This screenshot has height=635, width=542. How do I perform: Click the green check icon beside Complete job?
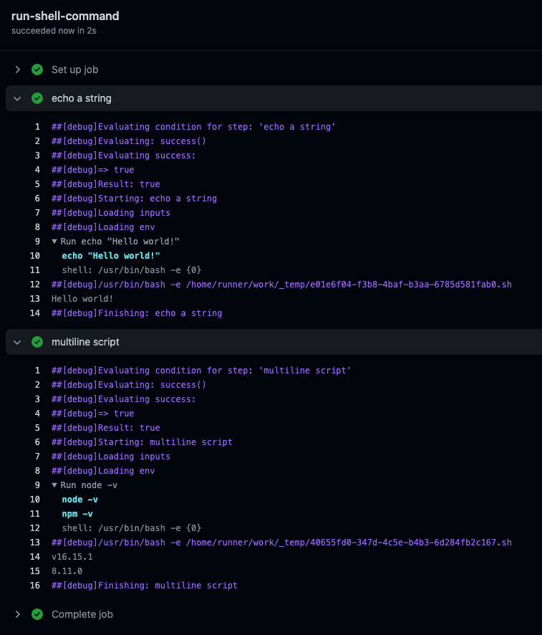[x=37, y=614]
